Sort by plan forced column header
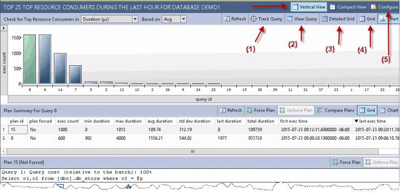Image resolution: width=400 pixels, height=194 pixels. point(41,121)
